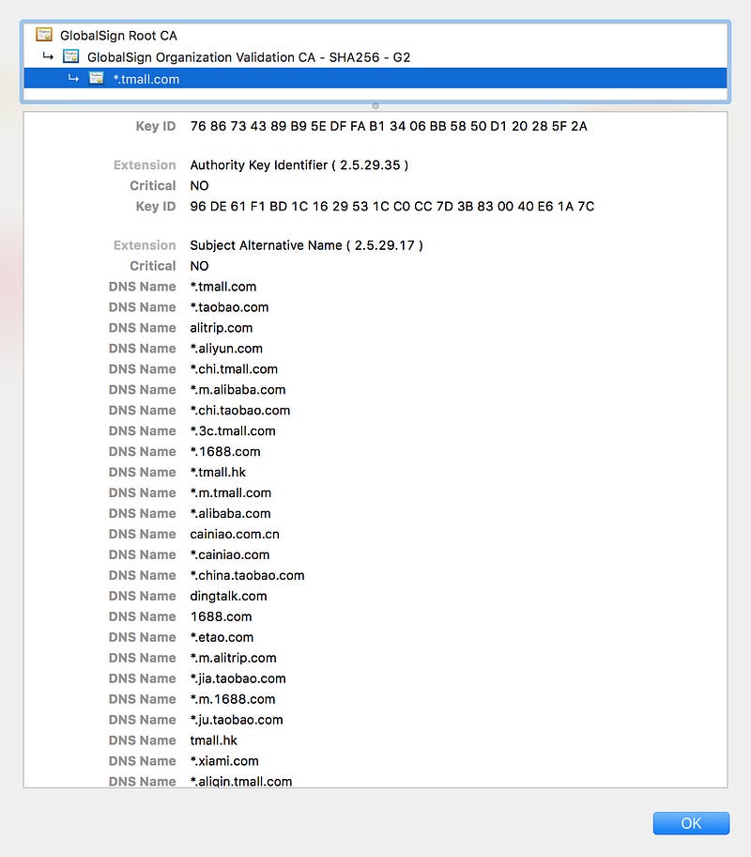Click the DNS Name value *.alibaba.com

231,514
